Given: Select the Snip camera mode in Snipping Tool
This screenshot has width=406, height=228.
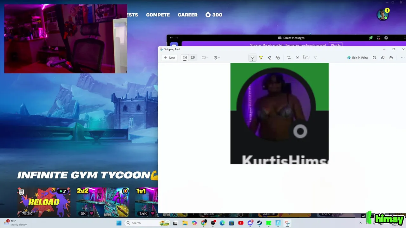Looking at the screenshot, I should 185,58.
